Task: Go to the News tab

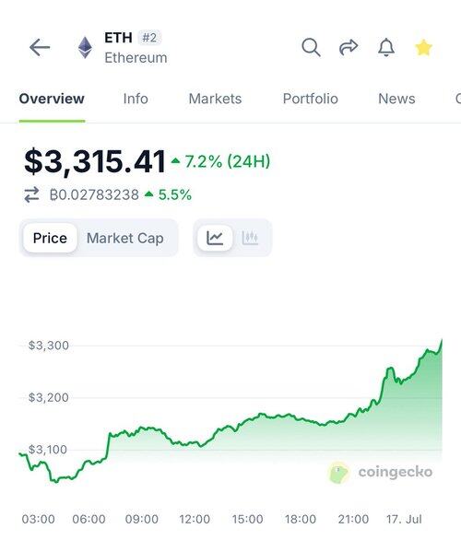Action: tap(396, 99)
